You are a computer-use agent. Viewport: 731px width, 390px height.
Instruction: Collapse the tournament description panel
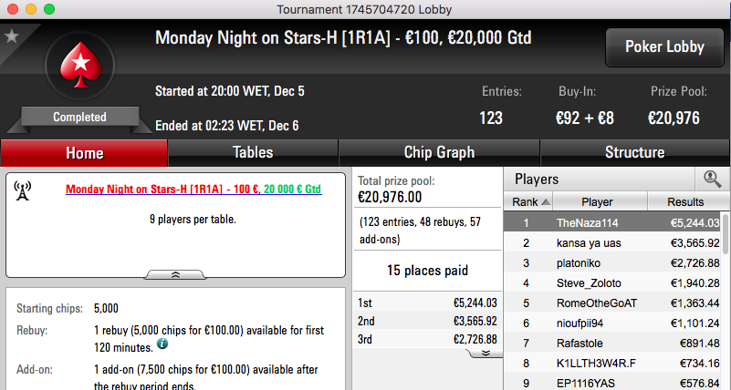[x=175, y=274]
